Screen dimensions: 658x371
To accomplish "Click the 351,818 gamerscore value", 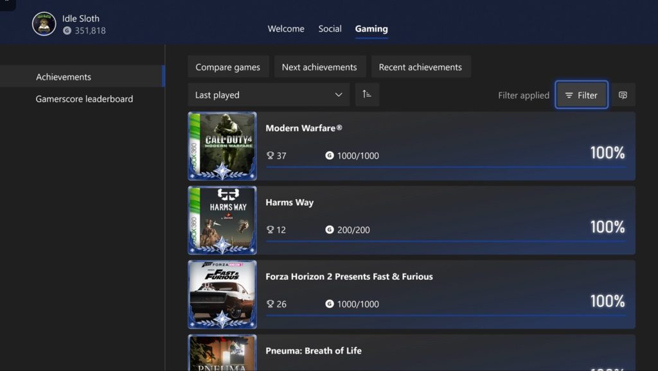I will pyautogui.click(x=90, y=31).
